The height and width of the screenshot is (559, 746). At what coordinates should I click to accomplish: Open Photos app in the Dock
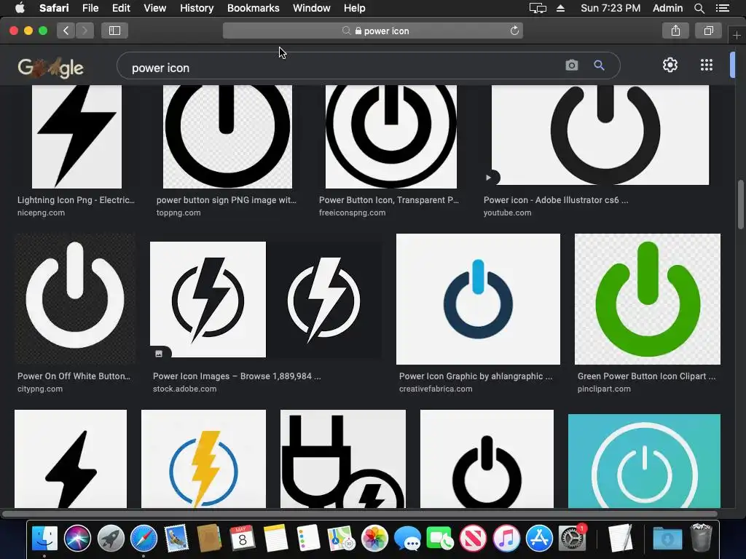click(374, 539)
